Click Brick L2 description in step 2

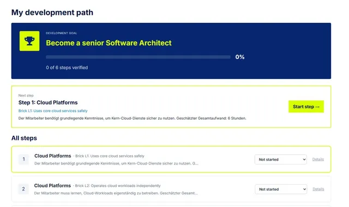coord(118,186)
